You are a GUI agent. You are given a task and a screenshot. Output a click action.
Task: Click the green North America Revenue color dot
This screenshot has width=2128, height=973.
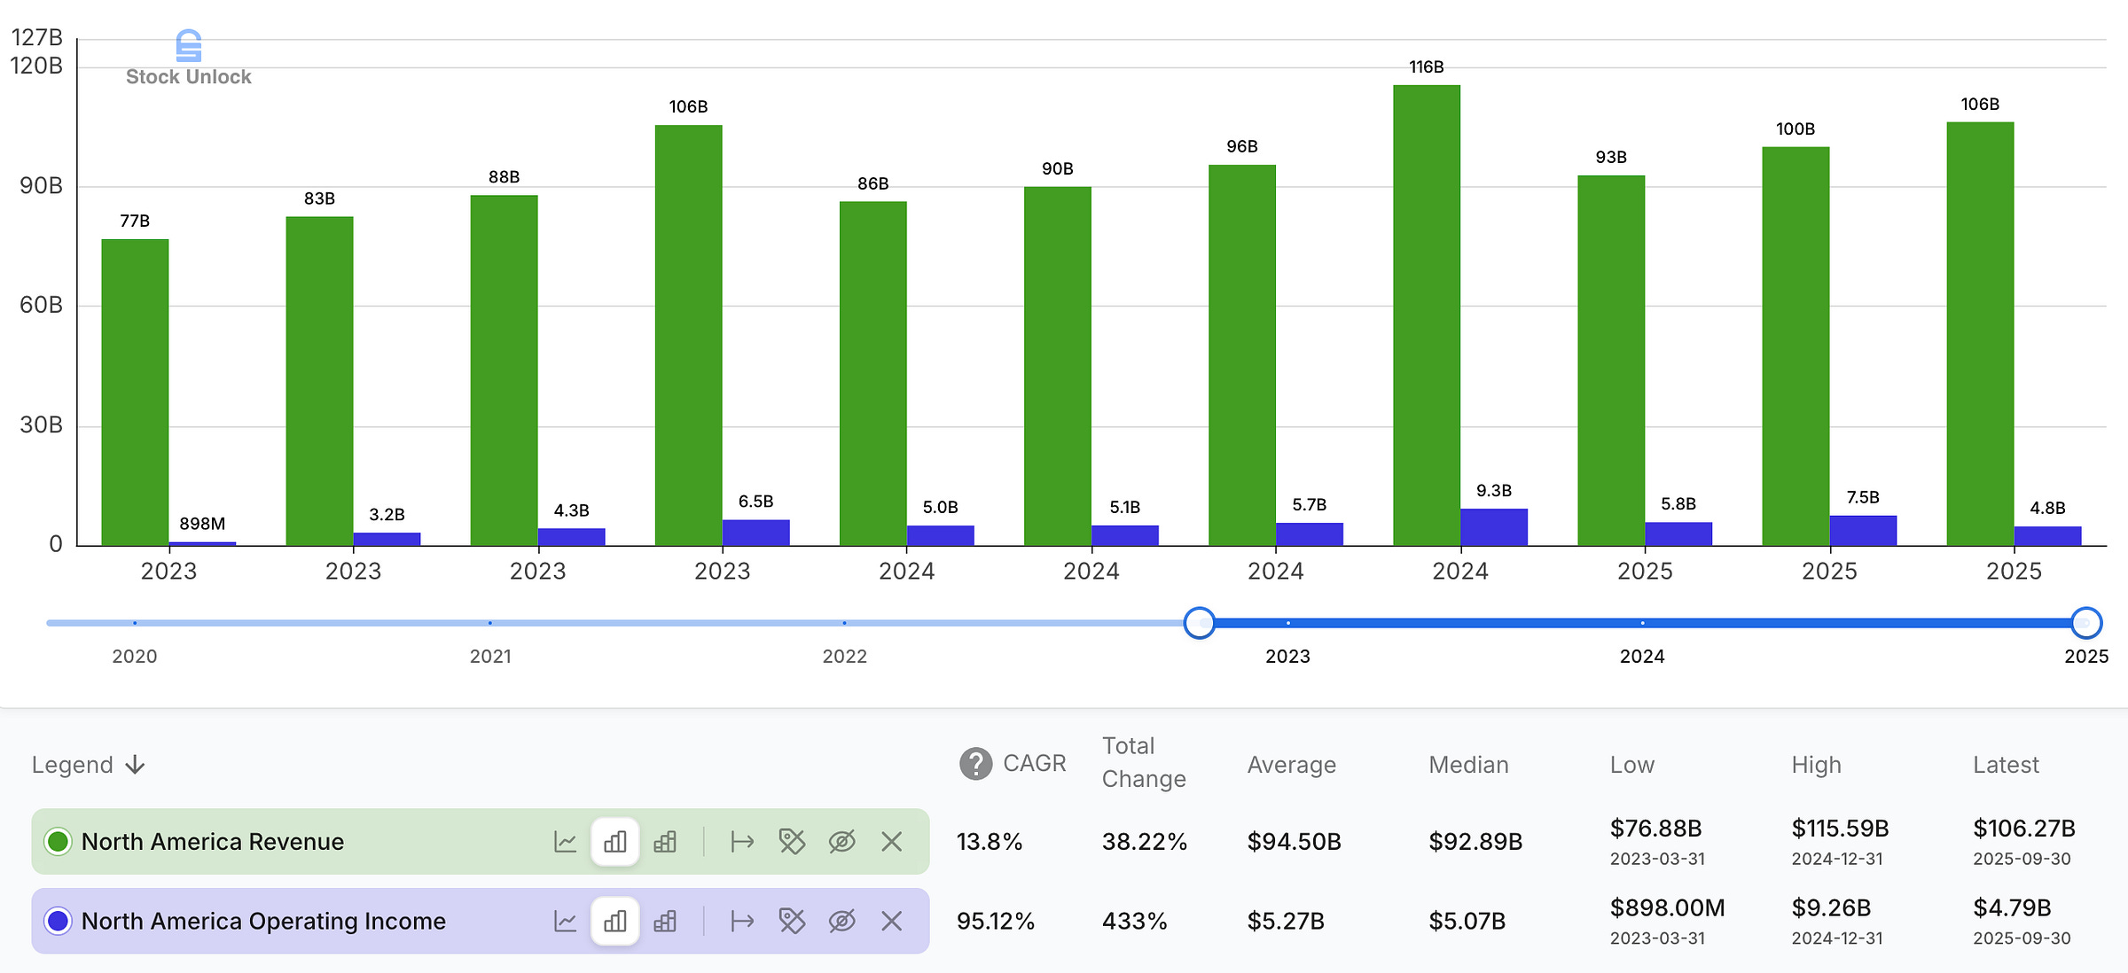point(59,842)
